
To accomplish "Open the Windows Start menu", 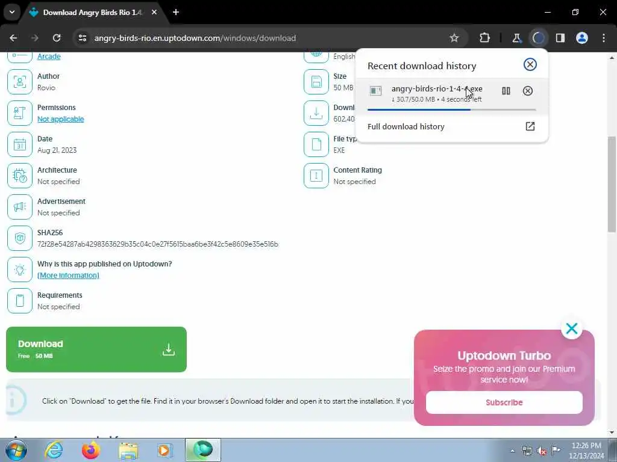I will pyautogui.click(x=16, y=450).
